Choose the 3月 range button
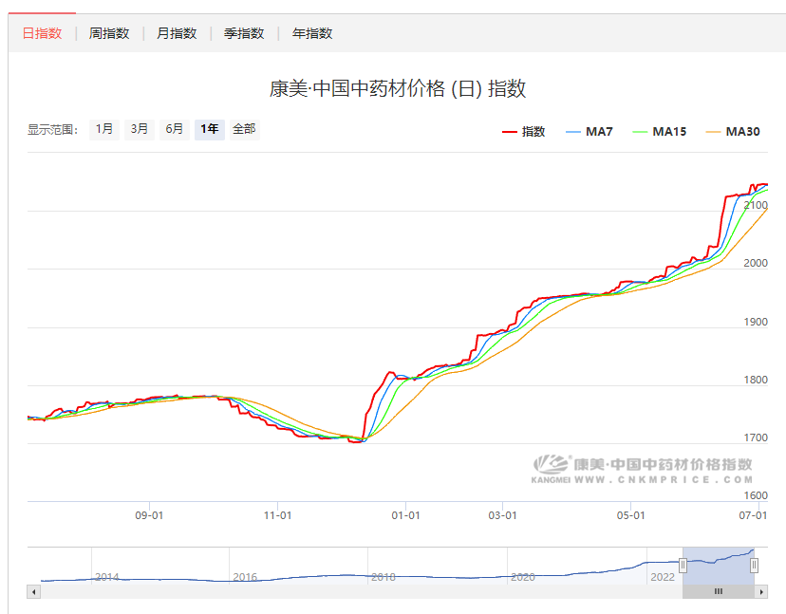786x614 pixels. 140,129
